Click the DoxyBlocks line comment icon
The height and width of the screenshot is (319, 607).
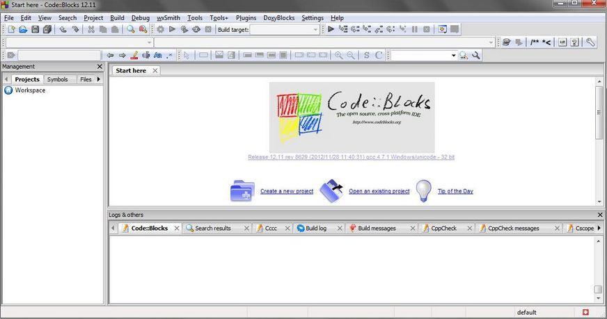(546, 42)
